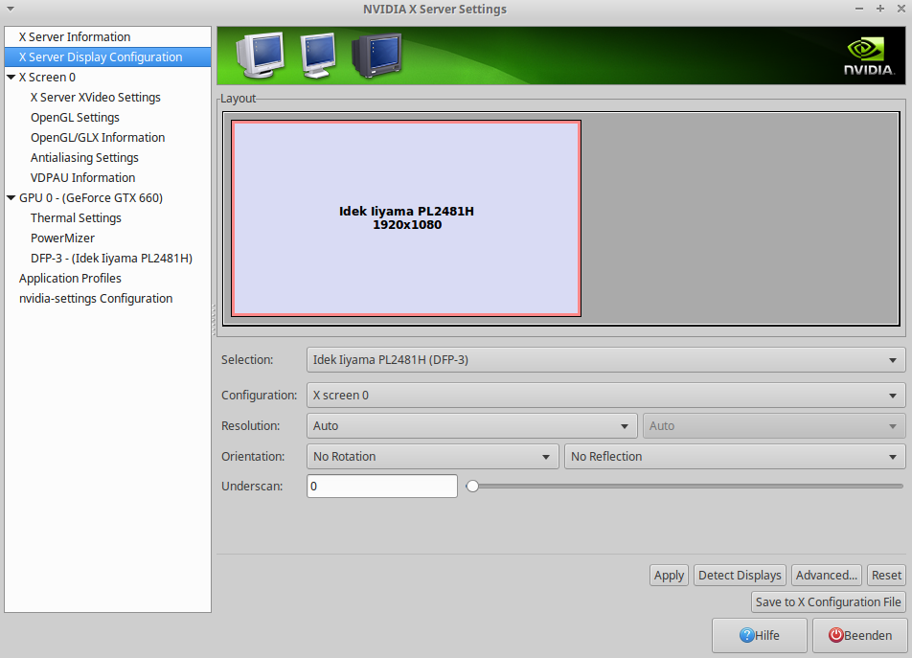The image size is (912, 658).
Task: Open the Configuration X screen 0 dropdown
Action: tap(605, 396)
